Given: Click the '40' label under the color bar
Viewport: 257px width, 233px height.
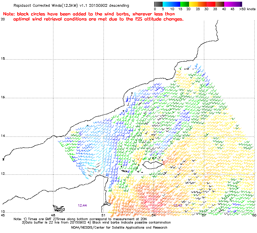Looking at the screenshot, I should tap(224, 9).
